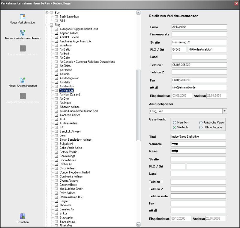Screen dimensions: 240x228
Task: Click the tree icon beside Air China
Action: (56, 66)
